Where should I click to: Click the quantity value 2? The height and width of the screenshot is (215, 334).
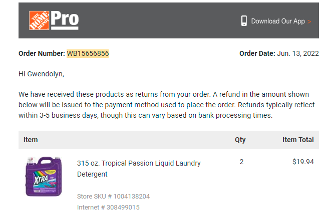241,162
